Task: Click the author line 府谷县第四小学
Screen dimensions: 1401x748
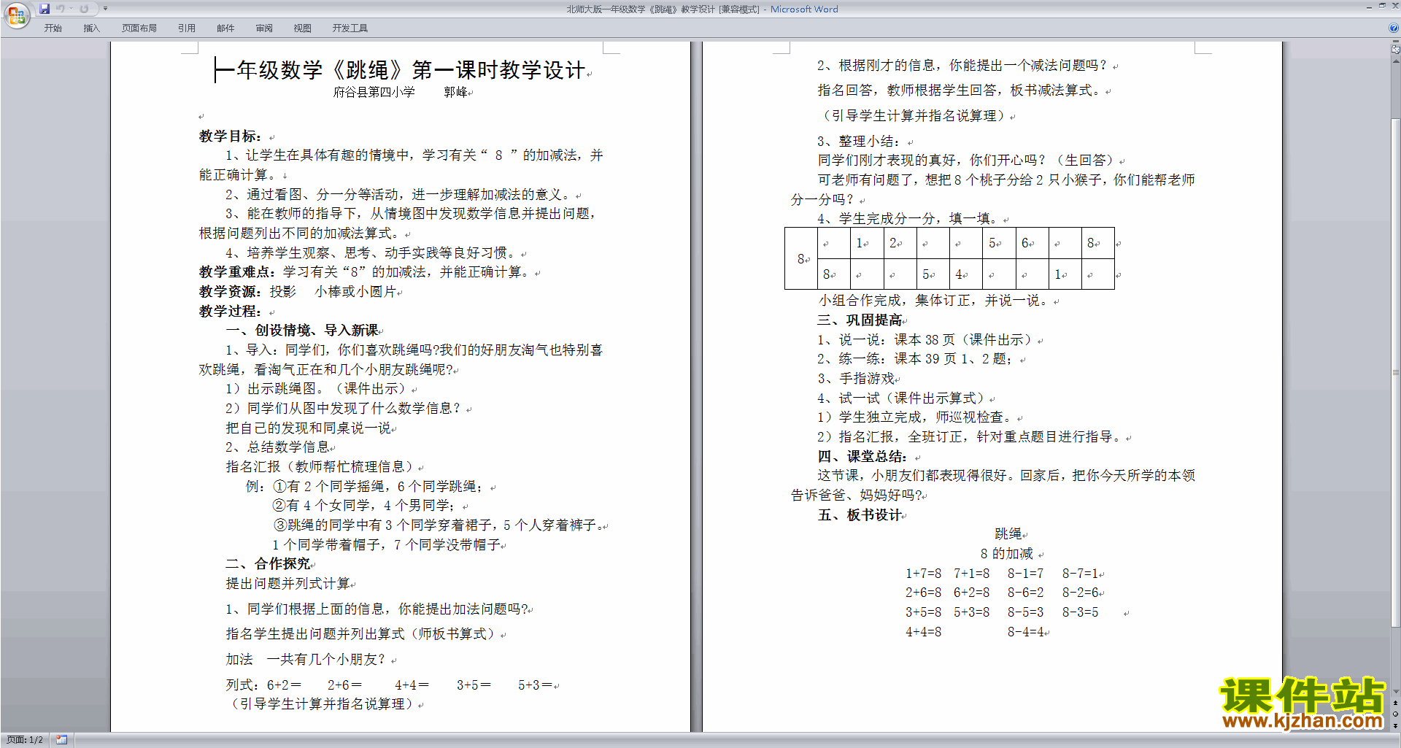Action: click(x=374, y=92)
